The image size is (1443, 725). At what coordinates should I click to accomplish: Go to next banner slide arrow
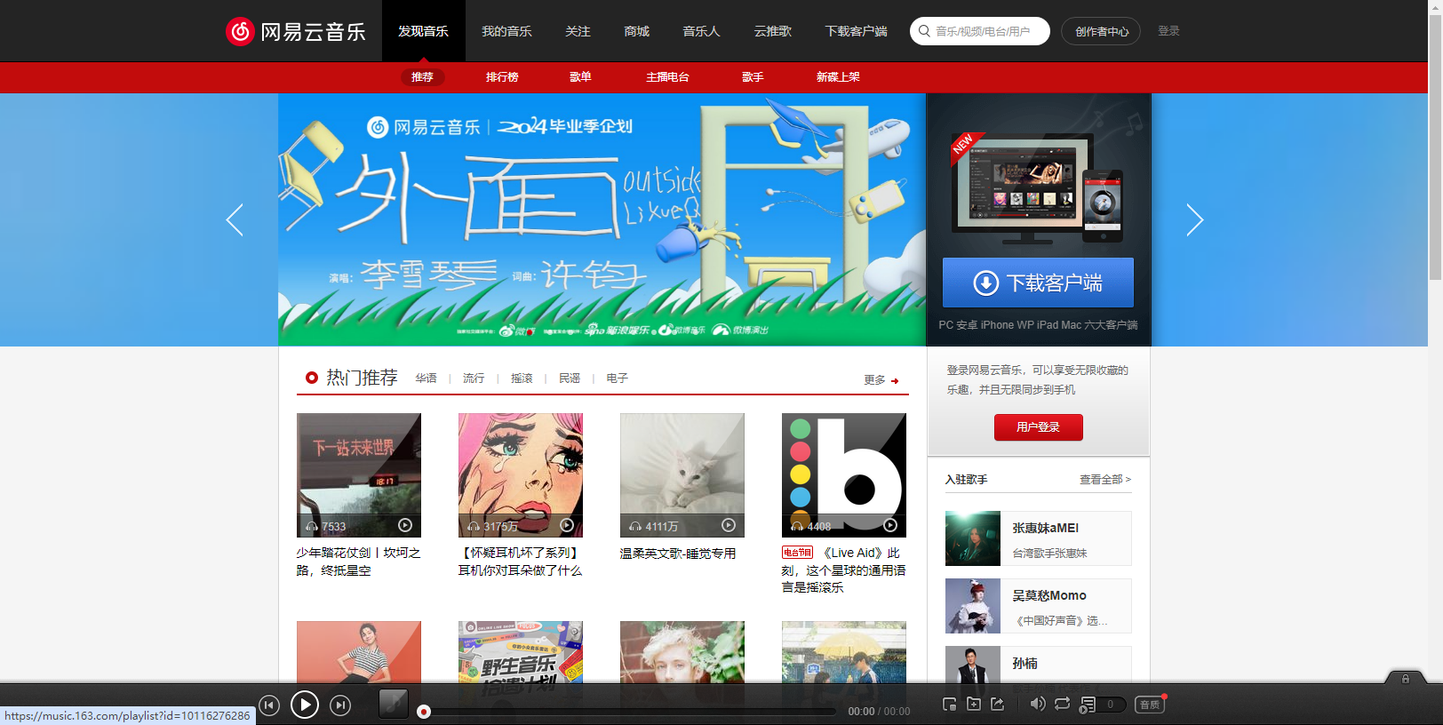1194,219
